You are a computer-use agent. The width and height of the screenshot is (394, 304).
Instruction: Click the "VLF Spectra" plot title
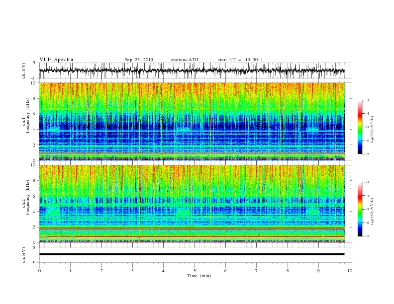56,60
